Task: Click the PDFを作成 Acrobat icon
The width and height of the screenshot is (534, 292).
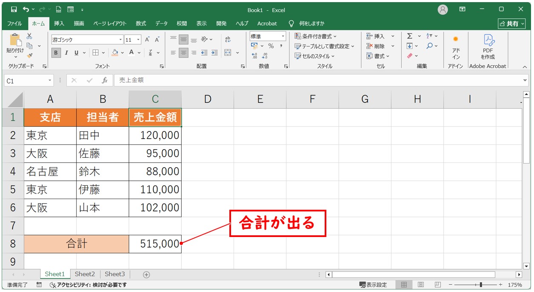Action: [488, 47]
